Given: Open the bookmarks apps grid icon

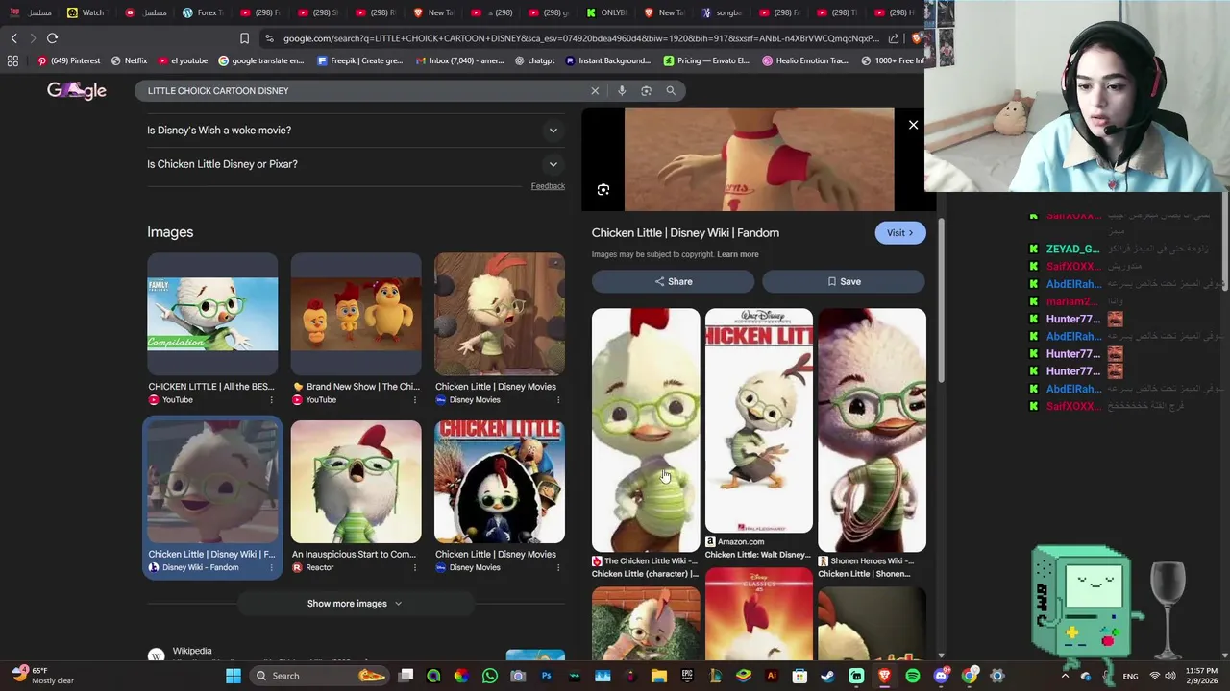Looking at the screenshot, I should tap(12, 60).
